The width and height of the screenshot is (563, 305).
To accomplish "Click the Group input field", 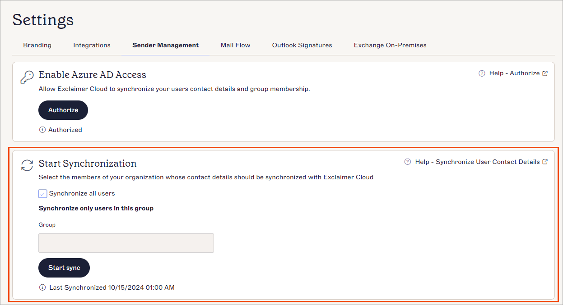I will pos(126,243).
